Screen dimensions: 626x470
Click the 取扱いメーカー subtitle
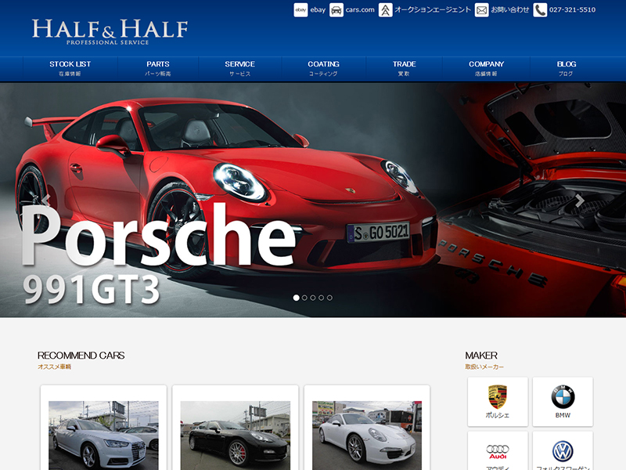(484, 367)
